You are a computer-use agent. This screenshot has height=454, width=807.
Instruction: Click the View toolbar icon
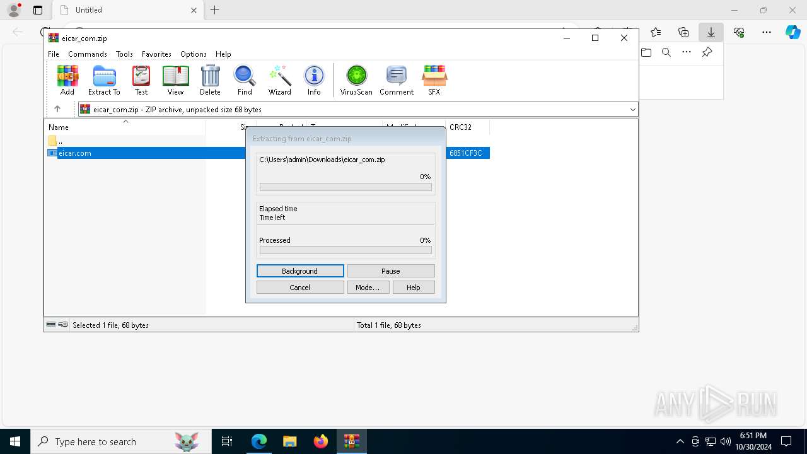coord(175,80)
